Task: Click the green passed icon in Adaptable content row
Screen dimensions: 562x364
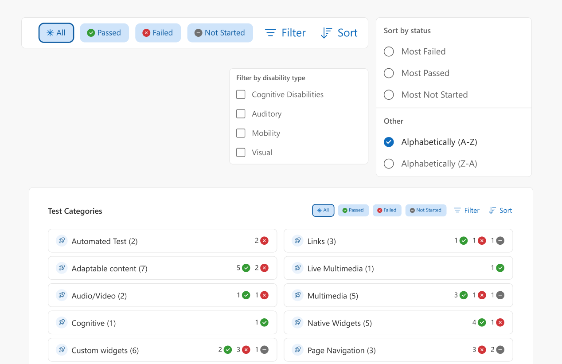Action: 246,268
